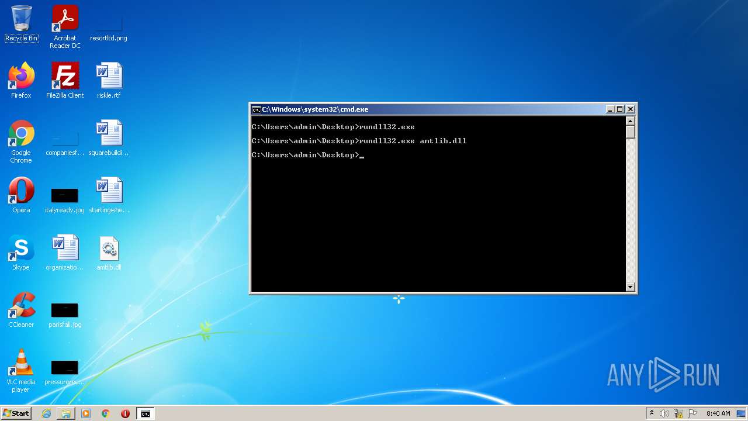Select the startingwhe... Word document
The width and height of the screenshot is (748, 421).
click(109, 195)
